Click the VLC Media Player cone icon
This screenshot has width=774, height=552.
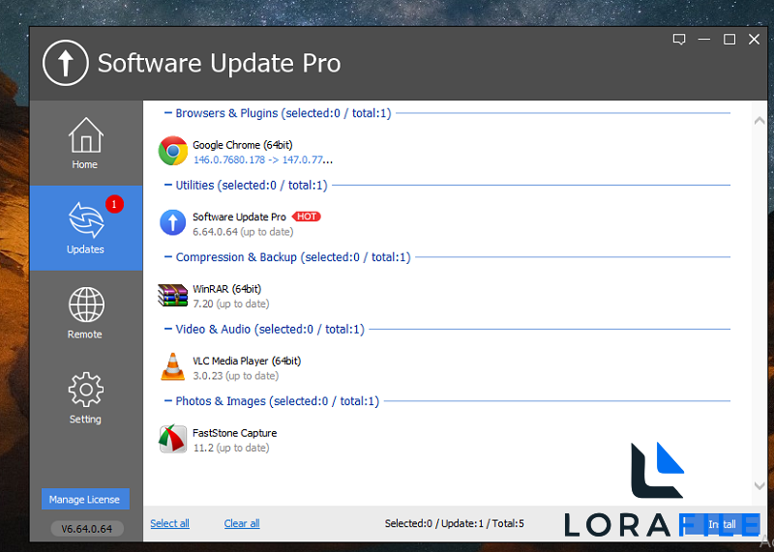(x=173, y=366)
